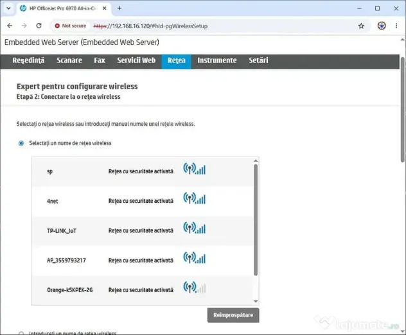Select network AP_3559793217
Viewport: 406px width, 335px height.
142,261
